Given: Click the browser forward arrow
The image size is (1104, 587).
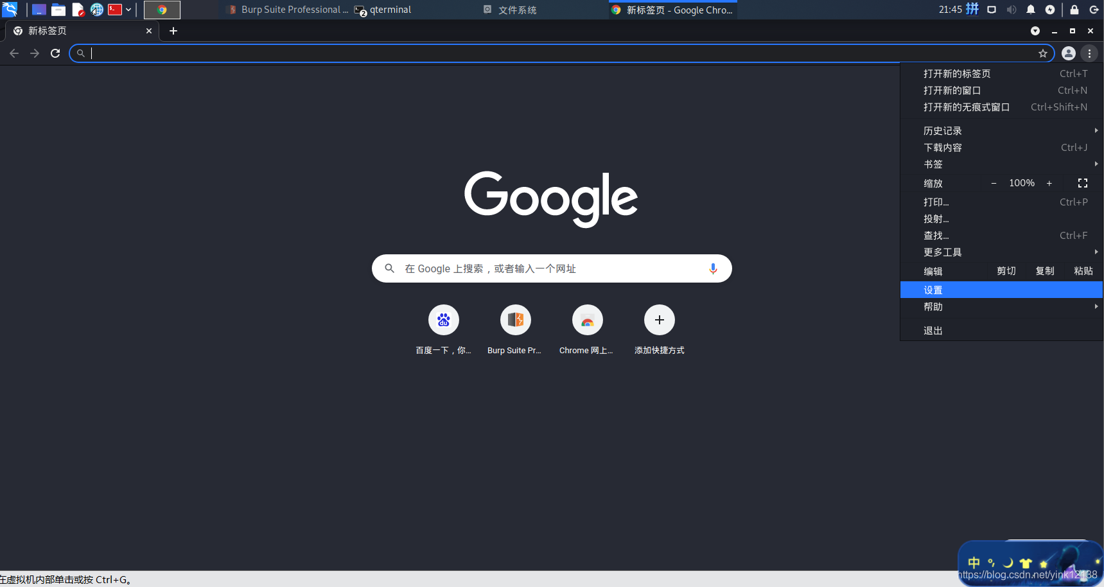Looking at the screenshot, I should click(x=35, y=53).
